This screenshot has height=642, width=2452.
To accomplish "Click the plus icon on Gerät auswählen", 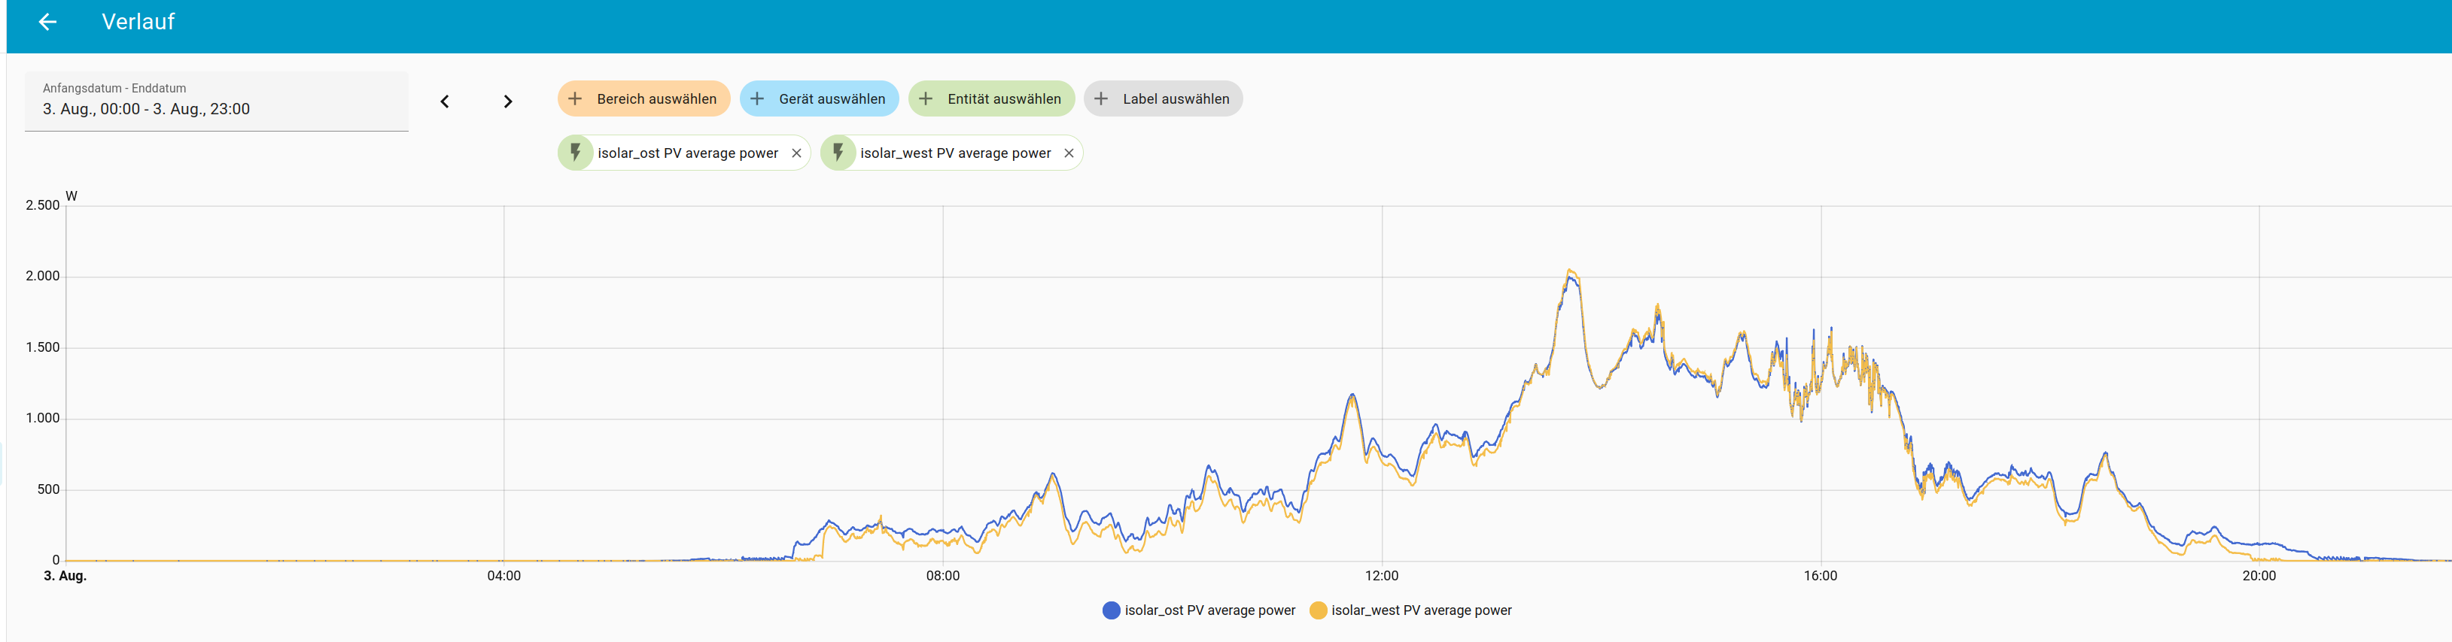I will click(x=756, y=99).
